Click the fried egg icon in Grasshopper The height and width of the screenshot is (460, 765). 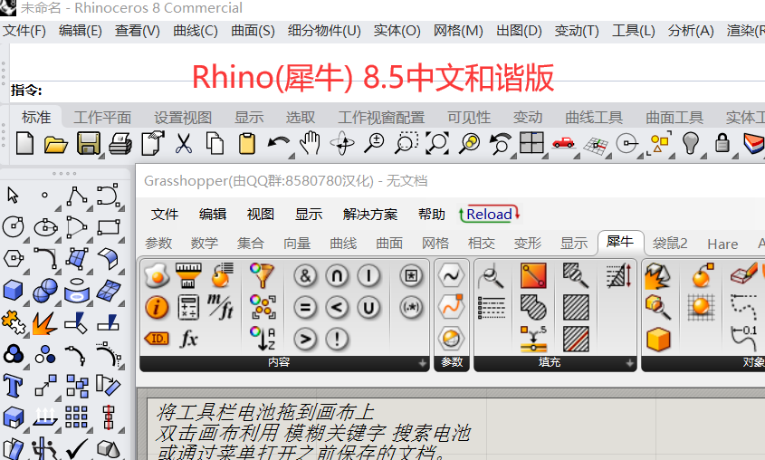tap(157, 275)
